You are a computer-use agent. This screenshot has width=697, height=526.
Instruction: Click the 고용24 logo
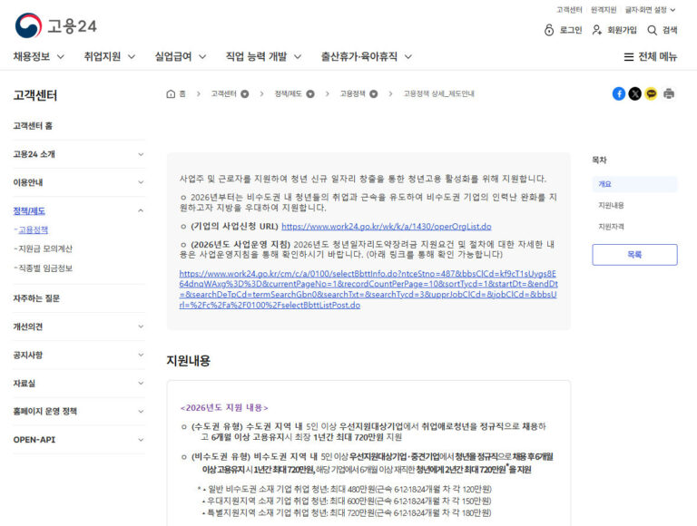tap(55, 25)
